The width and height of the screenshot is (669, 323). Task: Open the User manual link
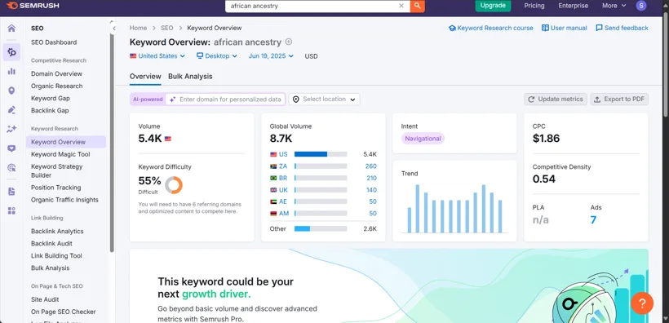564,28
